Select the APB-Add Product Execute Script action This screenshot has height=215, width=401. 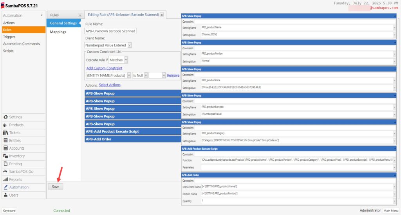pyautogui.click(x=133, y=131)
